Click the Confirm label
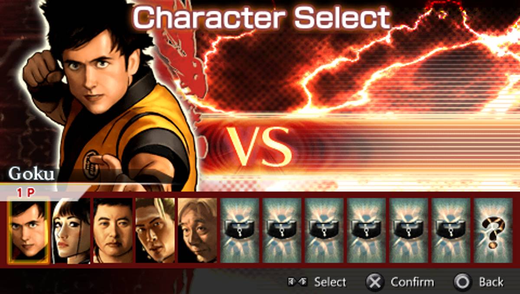 point(412,282)
